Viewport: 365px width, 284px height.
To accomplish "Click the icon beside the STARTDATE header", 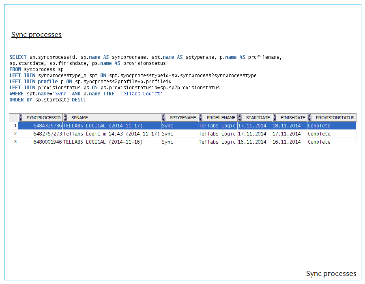I will click(240, 118).
